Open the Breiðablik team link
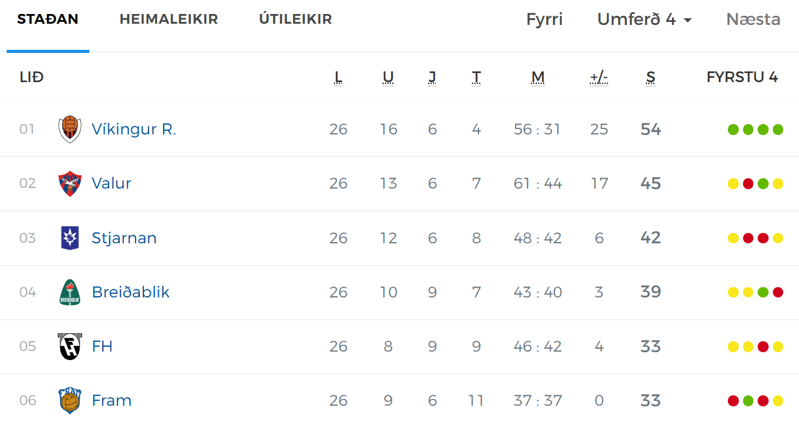799x427 pixels. (x=131, y=292)
